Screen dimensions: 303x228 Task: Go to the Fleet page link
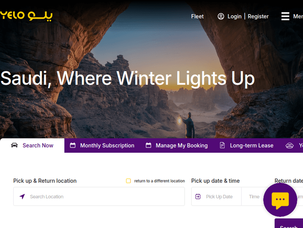tap(197, 17)
